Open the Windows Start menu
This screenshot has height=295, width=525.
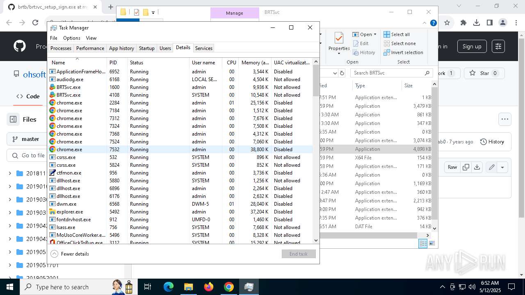point(9,287)
